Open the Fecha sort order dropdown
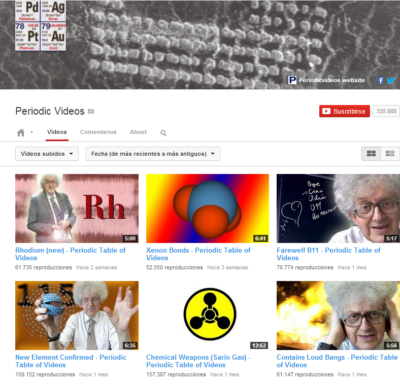Viewport: 400px width, 384px height. (x=153, y=154)
